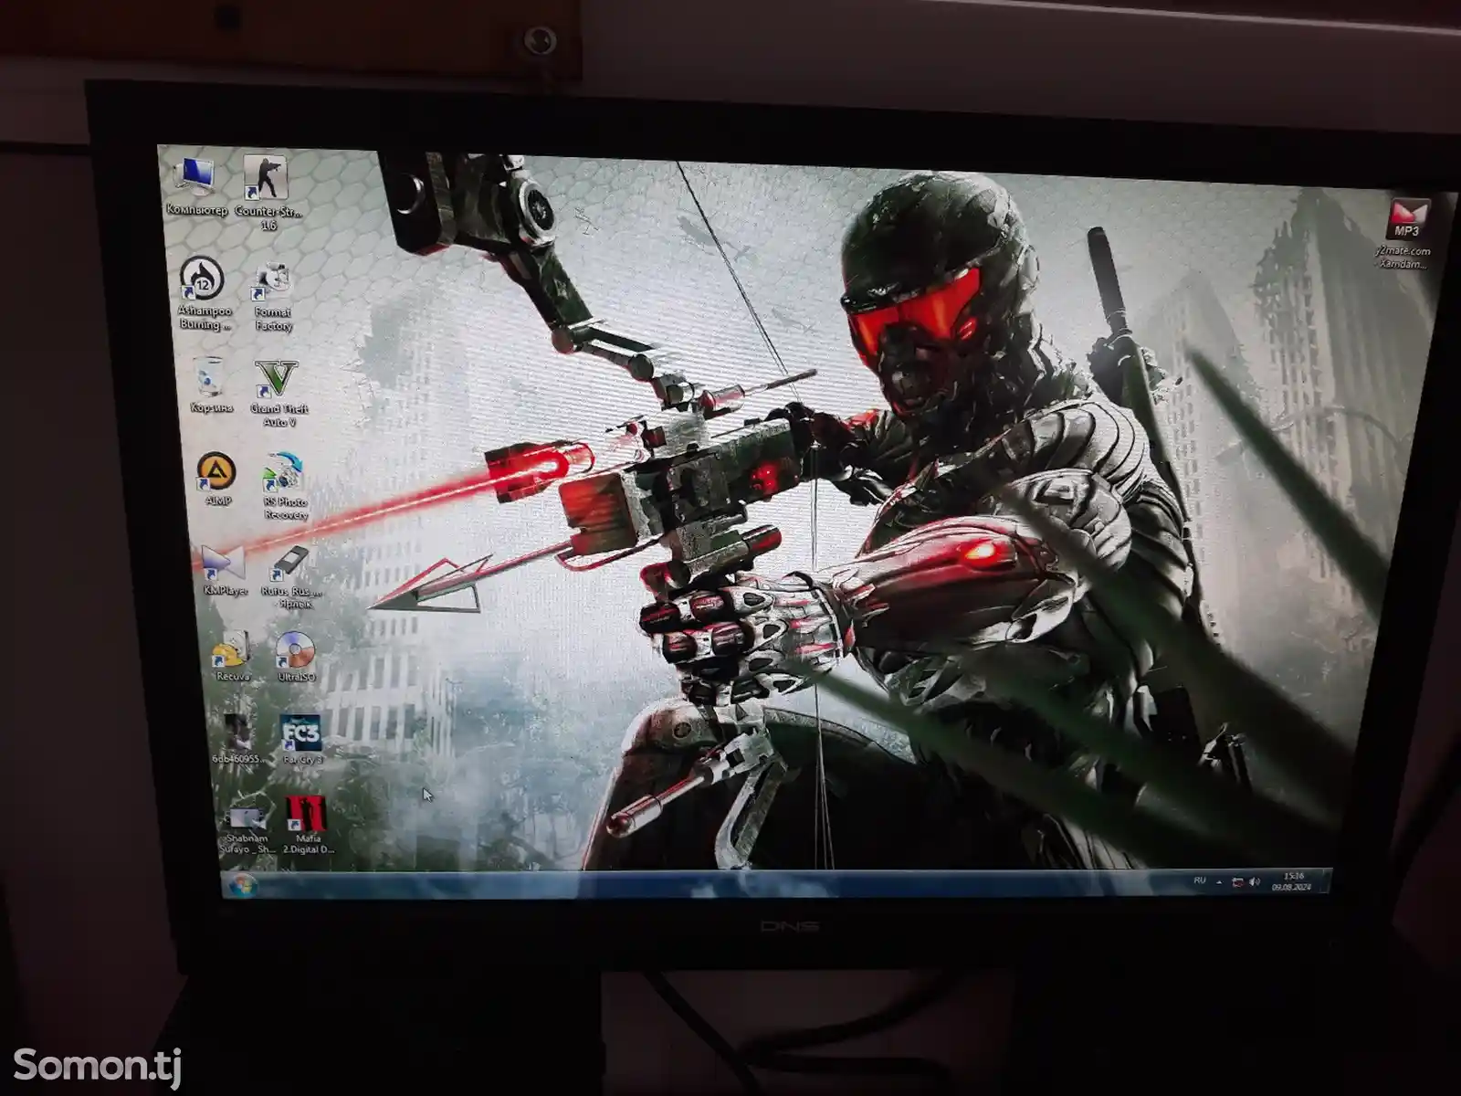
Task: Open Ashampoo Burning Studio shortcut
Action: point(203,292)
